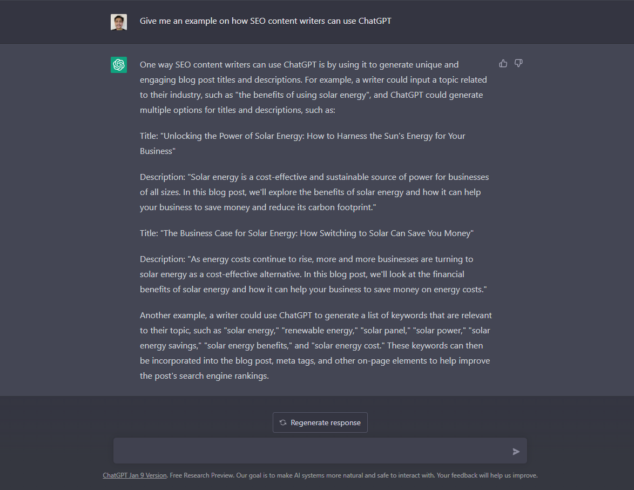Click the Regenerate response button

point(320,422)
